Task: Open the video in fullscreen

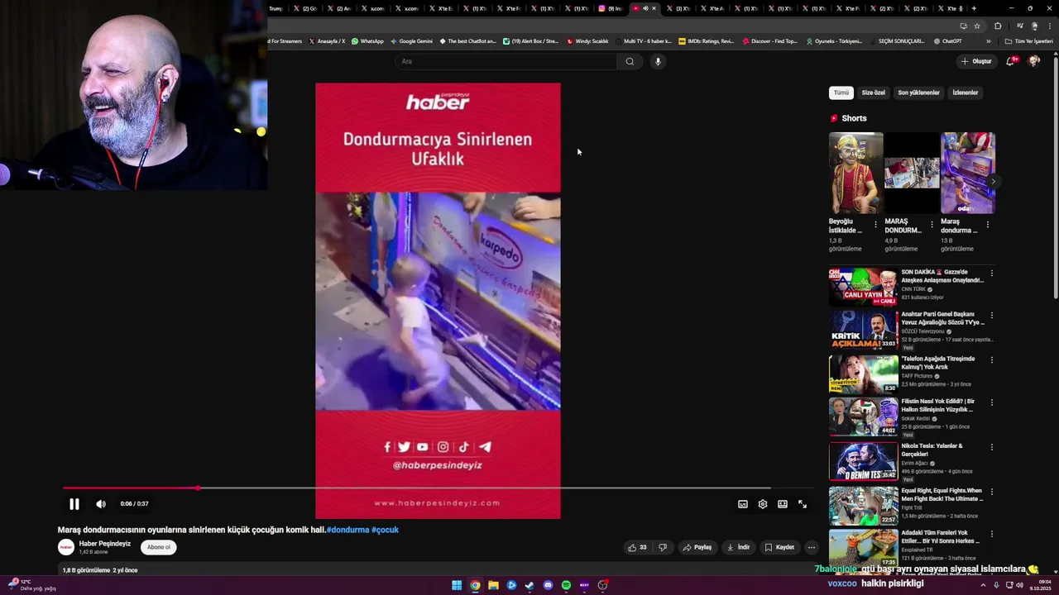Action: [803, 504]
